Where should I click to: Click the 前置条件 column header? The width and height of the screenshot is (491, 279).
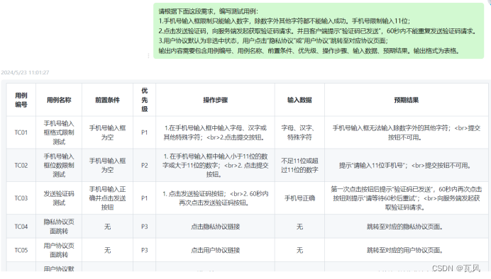pyautogui.click(x=107, y=100)
